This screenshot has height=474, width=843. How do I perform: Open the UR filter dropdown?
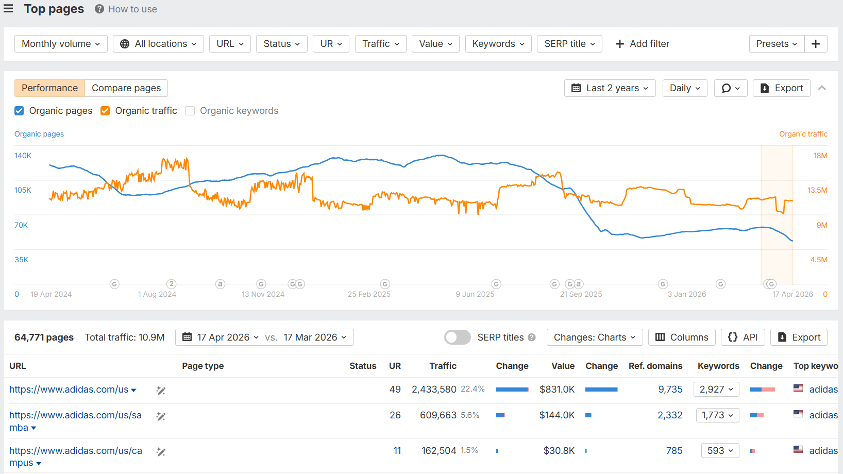coord(331,44)
